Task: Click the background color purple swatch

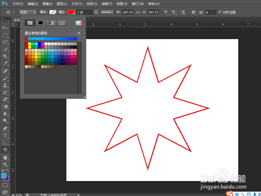Action: click(7, 179)
